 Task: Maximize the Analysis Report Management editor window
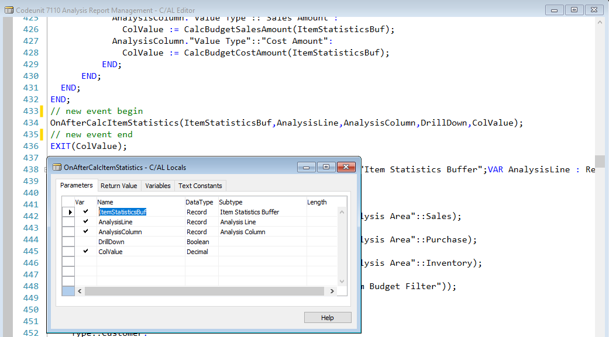tap(573, 10)
